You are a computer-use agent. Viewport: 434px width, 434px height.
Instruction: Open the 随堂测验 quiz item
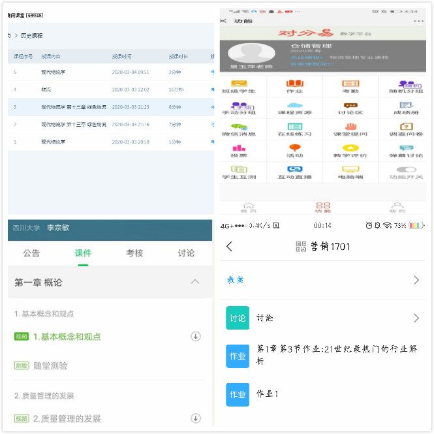pyautogui.click(x=50, y=365)
